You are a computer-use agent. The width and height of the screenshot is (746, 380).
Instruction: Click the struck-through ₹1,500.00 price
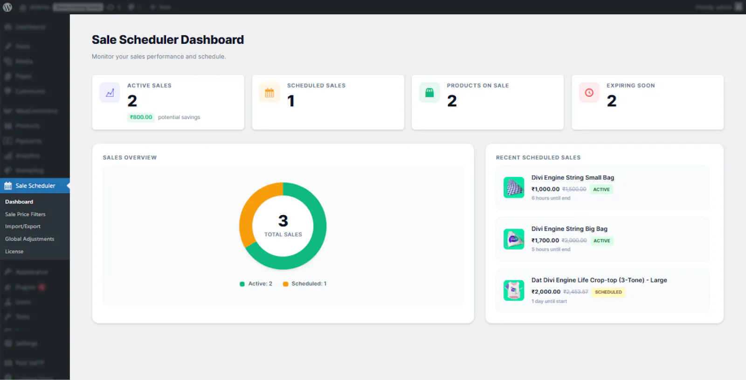pyautogui.click(x=574, y=189)
